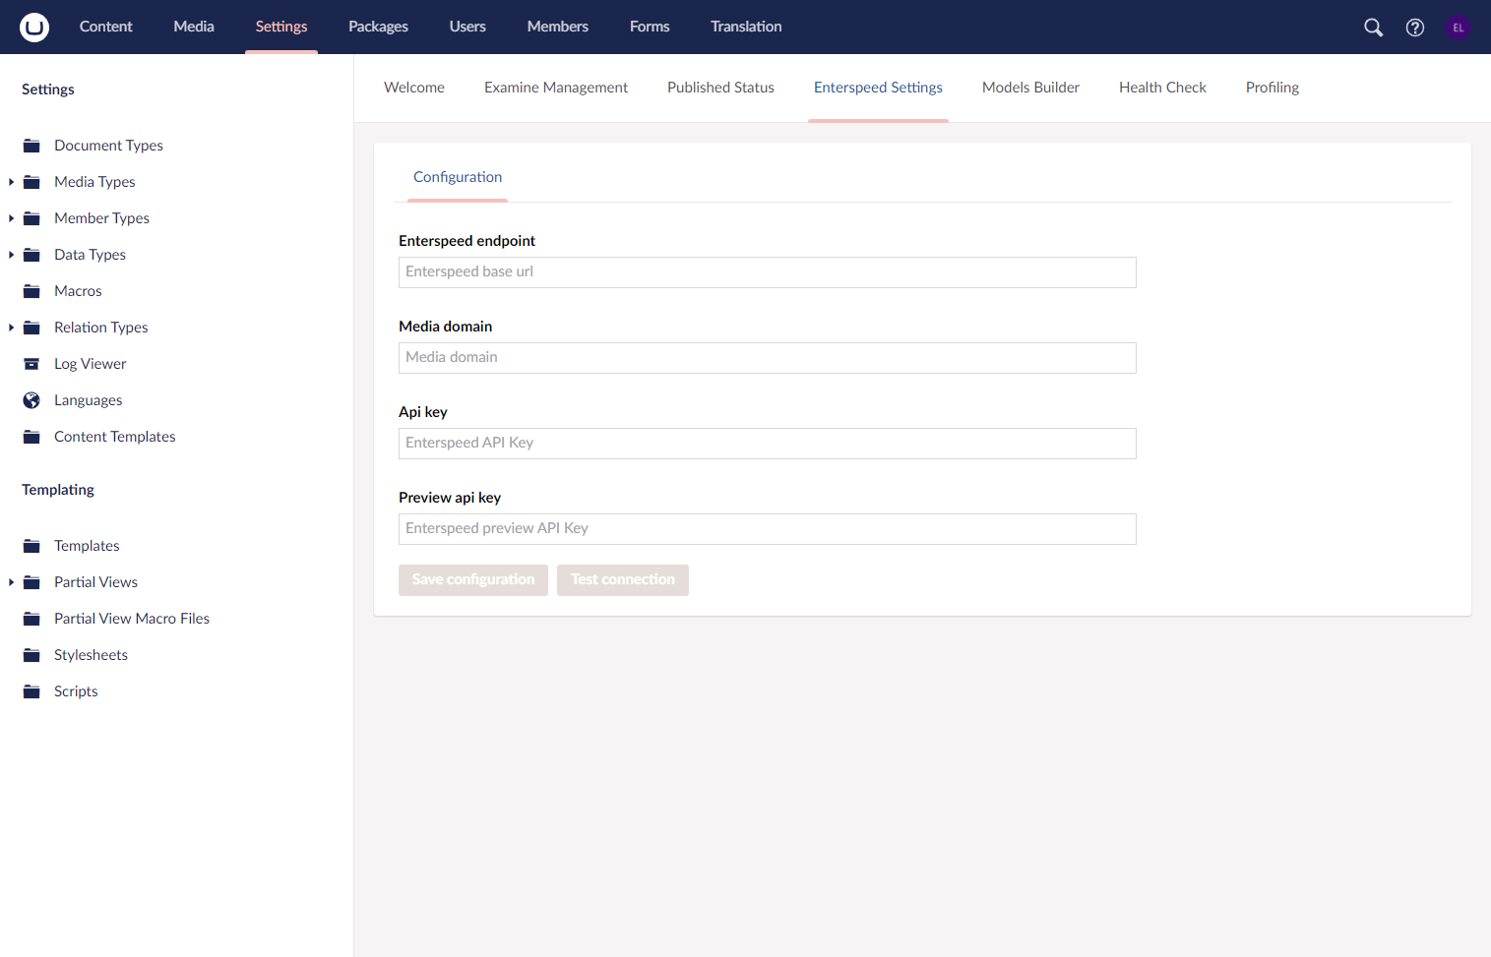Expand the Data Types tree node
The image size is (1491, 957).
[x=11, y=255]
